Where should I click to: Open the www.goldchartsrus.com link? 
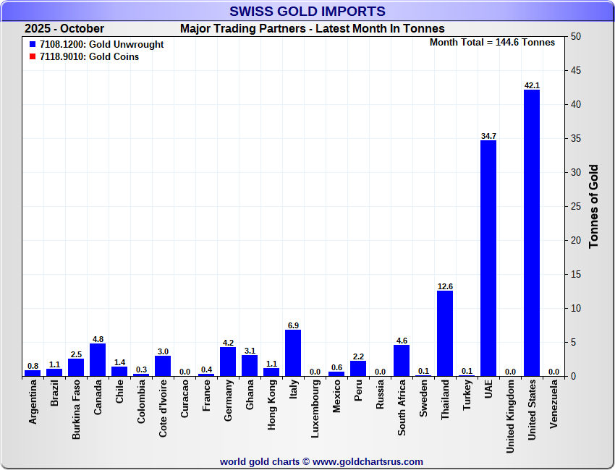coord(368,461)
